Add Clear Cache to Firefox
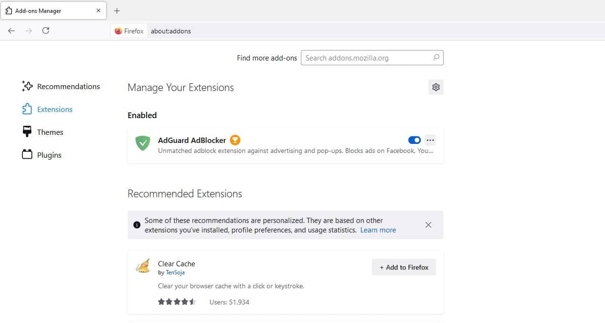Screen dimensions: 605x323 [x=404, y=267]
